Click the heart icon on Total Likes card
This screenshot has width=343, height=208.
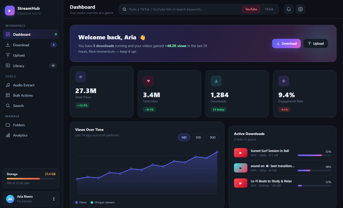[x=148, y=81]
